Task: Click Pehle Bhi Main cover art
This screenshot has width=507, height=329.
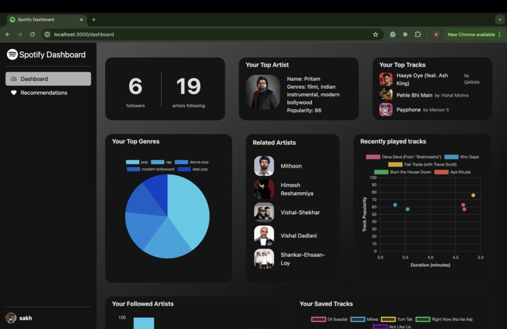Action: coord(386,95)
